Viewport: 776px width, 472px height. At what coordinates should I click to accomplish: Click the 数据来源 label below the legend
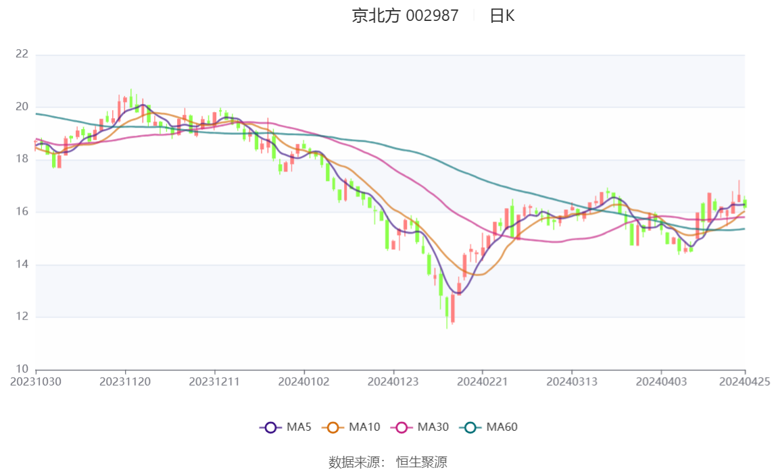coord(357,462)
